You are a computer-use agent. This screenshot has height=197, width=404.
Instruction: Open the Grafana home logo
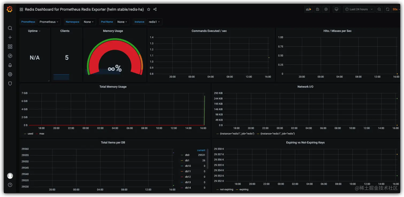tap(10, 9)
